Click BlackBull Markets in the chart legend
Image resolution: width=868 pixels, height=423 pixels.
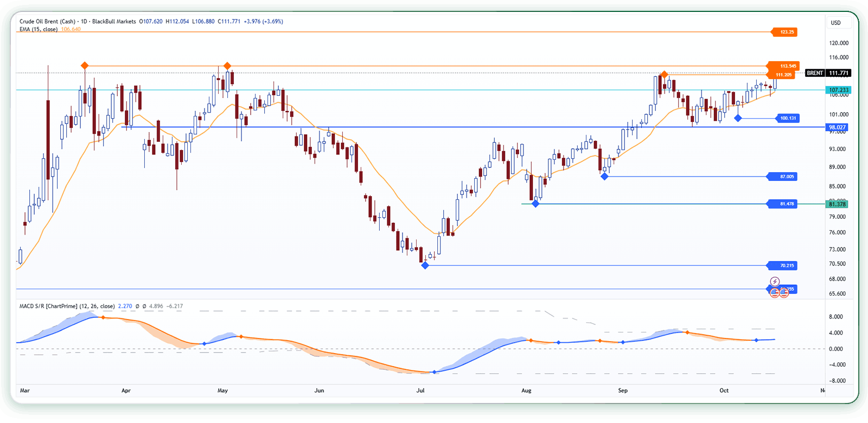point(114,22)
